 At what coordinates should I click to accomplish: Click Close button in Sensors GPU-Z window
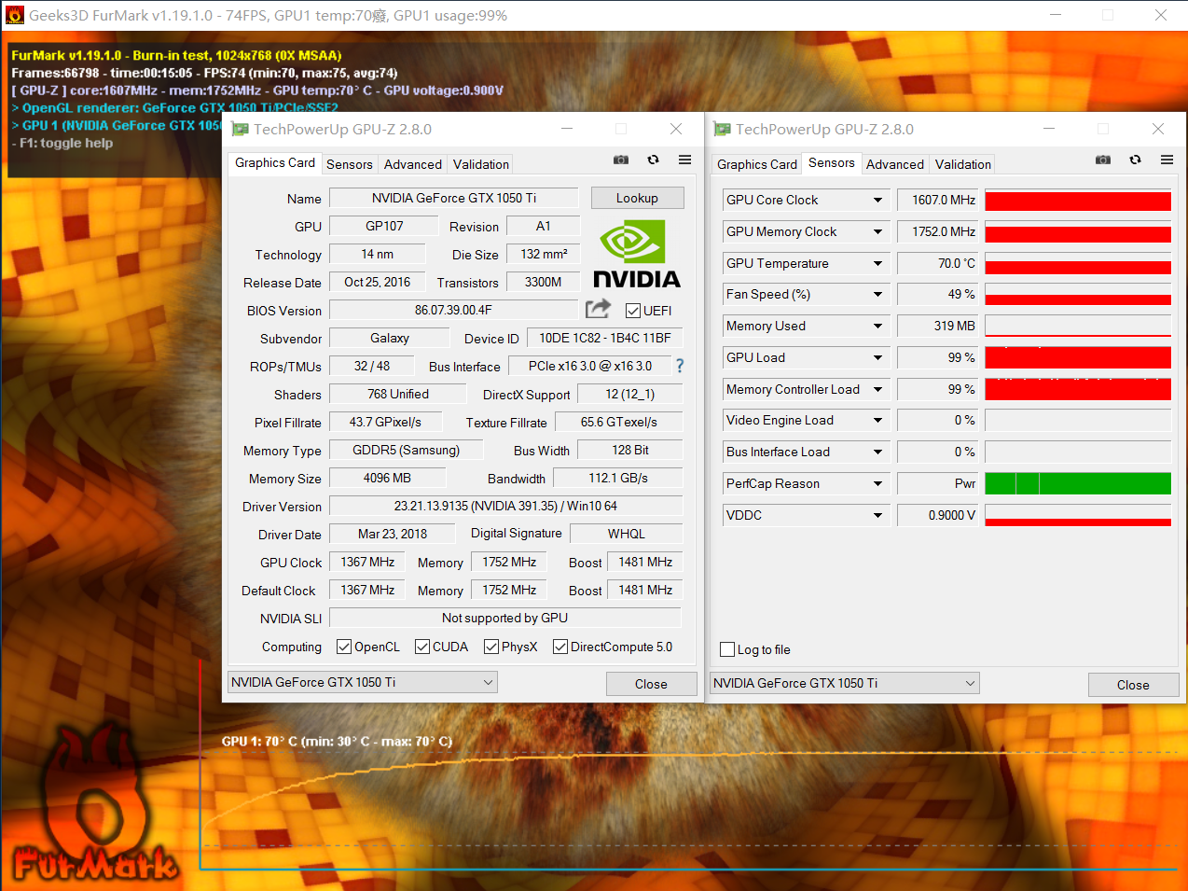[1133, 685]
